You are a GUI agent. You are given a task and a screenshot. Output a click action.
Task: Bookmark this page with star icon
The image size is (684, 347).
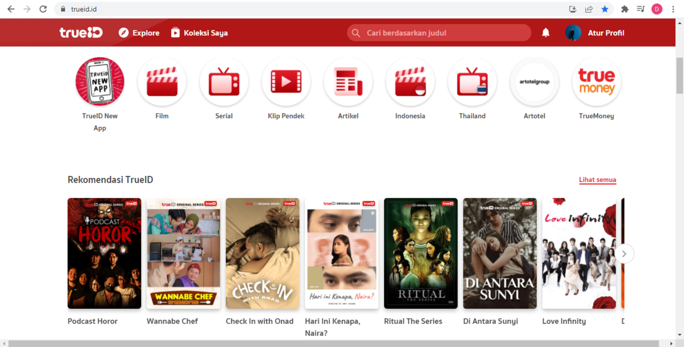pyautogui.click(x=604, y=9)
